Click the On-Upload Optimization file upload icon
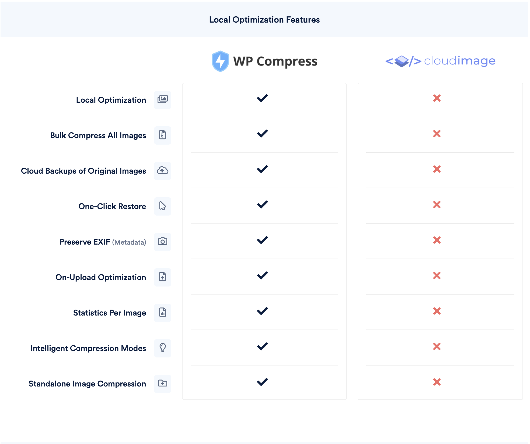The image size is (530, 444). (x=162, y=277)
